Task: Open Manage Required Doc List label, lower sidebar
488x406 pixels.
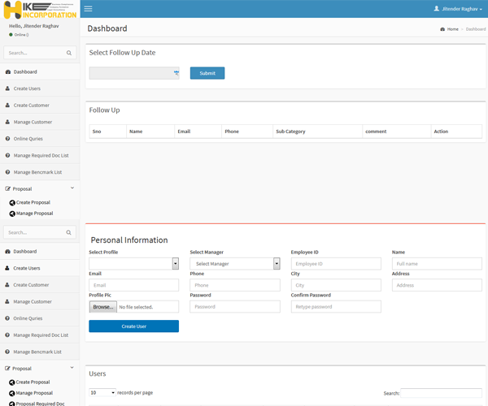Action: 41,335
